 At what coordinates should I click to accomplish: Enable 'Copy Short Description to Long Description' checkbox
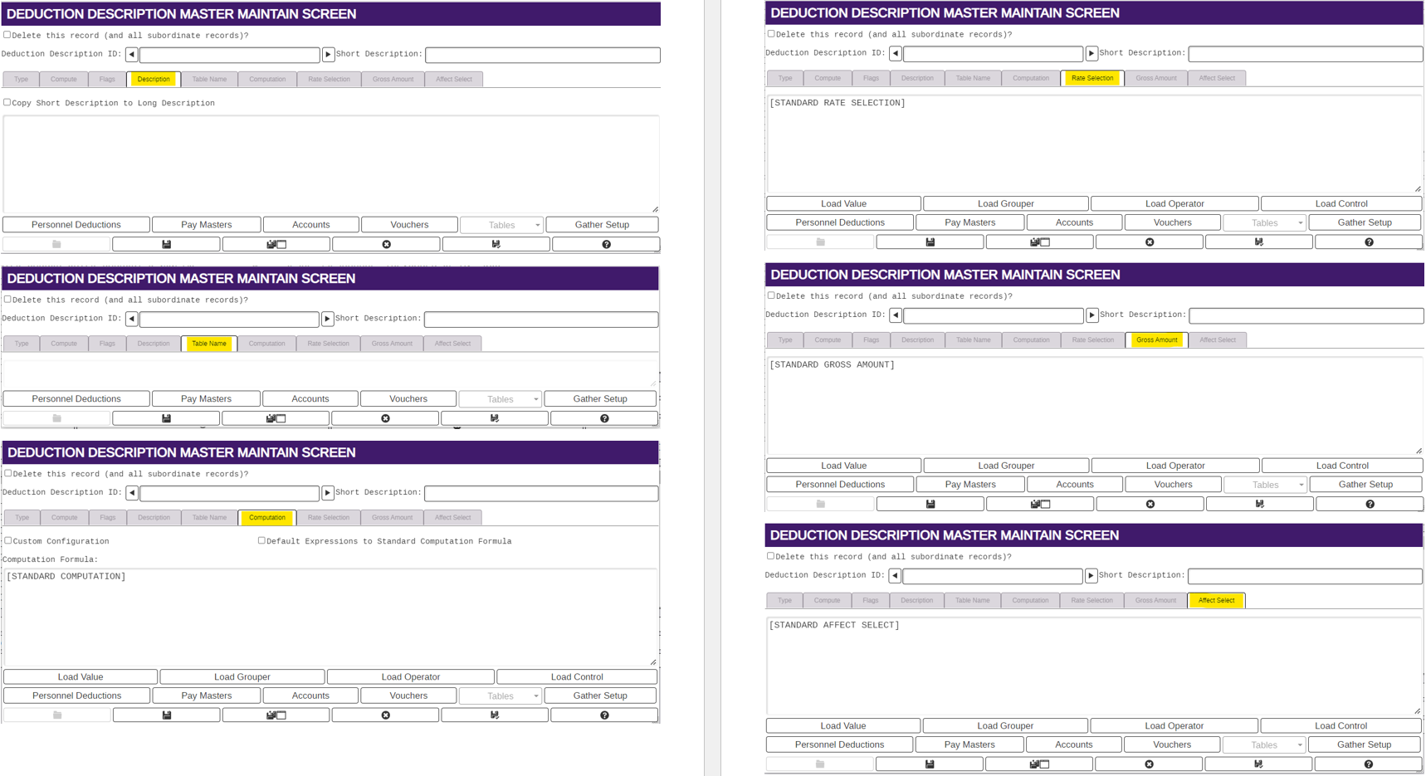tap(7, 102)
